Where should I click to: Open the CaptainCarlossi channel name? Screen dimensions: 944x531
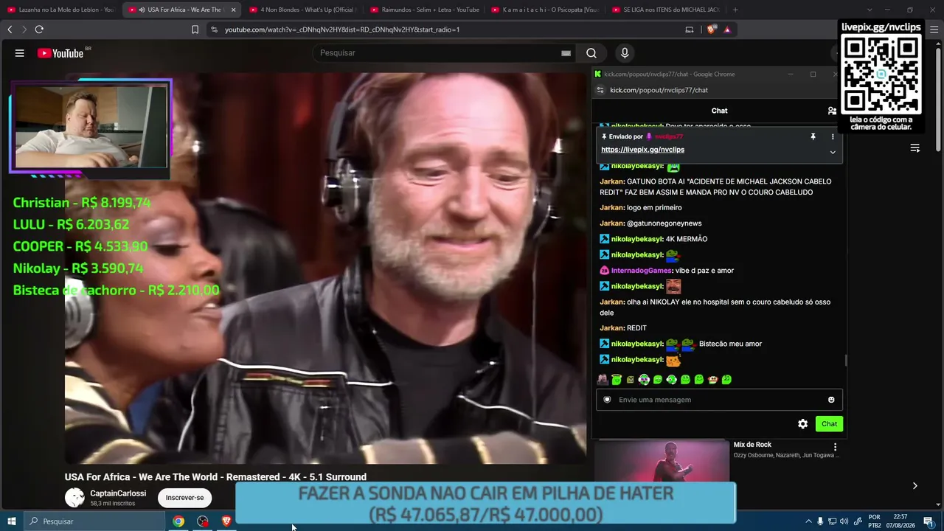coord(118,493)
